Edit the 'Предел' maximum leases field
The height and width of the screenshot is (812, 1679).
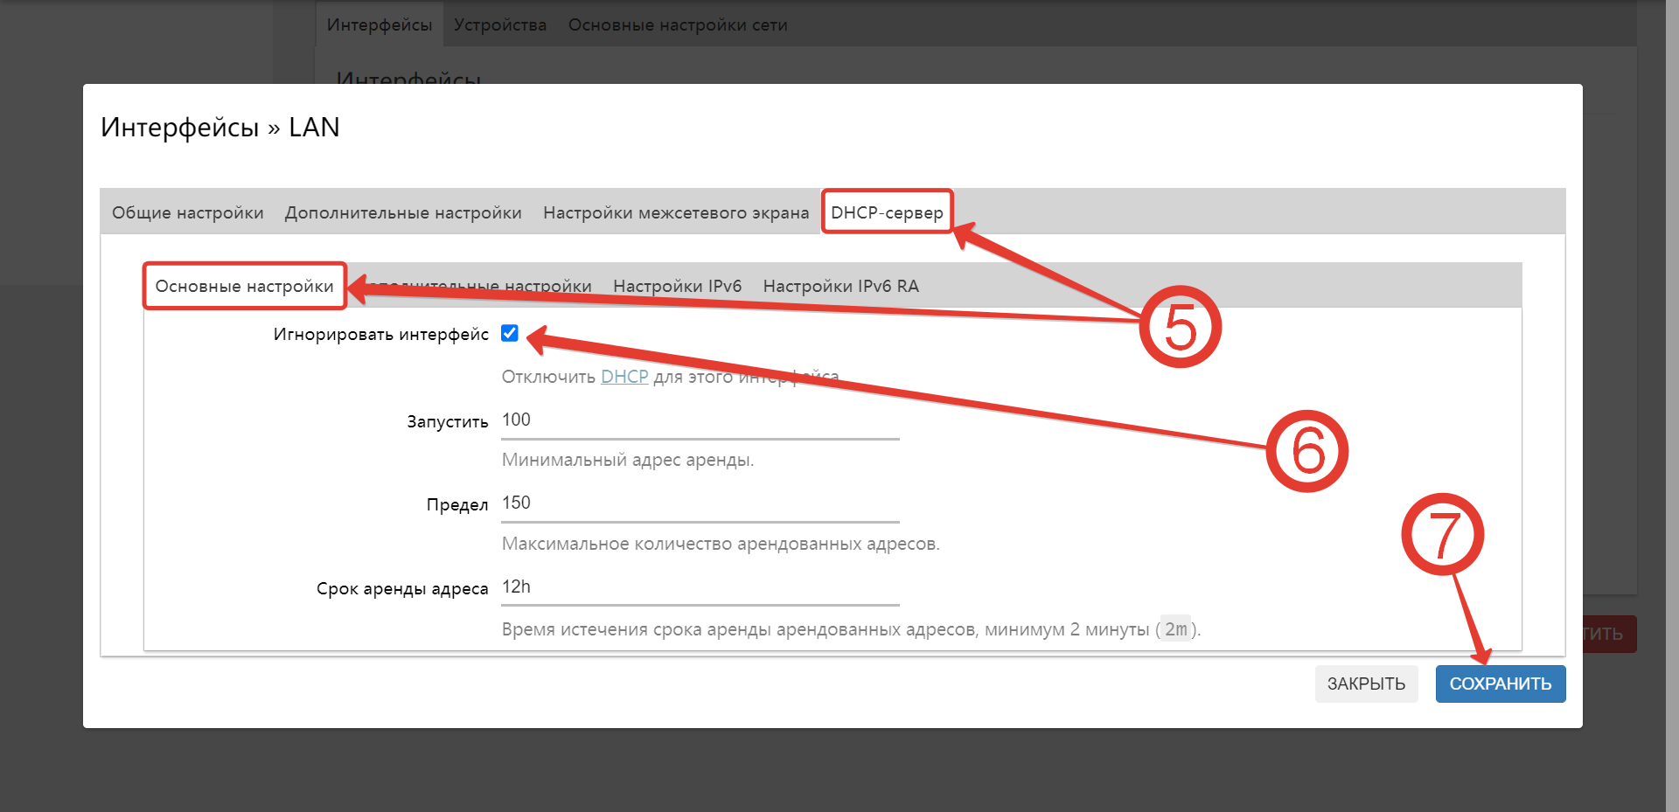[x=700, y=503]
